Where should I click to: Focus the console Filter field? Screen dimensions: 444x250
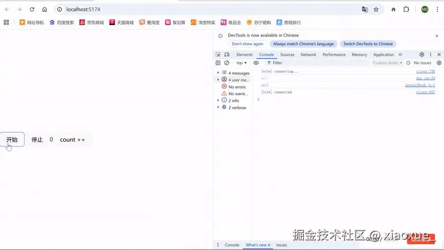[317, 63]
